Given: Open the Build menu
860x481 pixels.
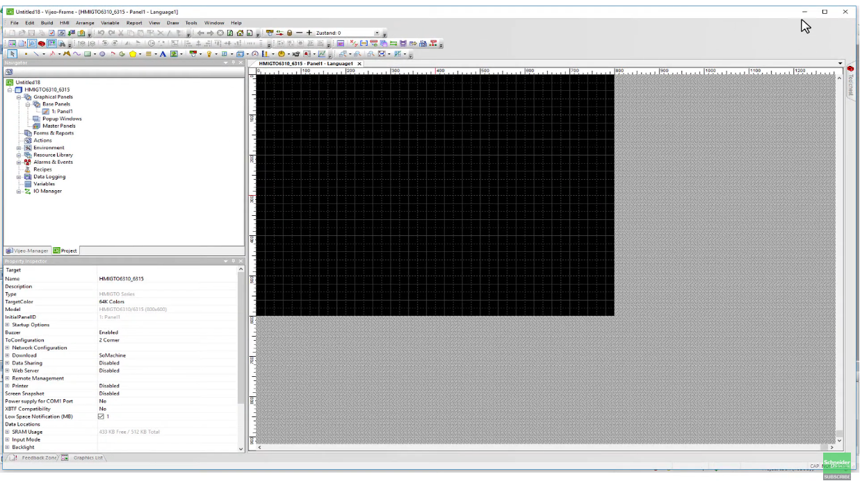Looking at the screenshot, I should 47,23.
